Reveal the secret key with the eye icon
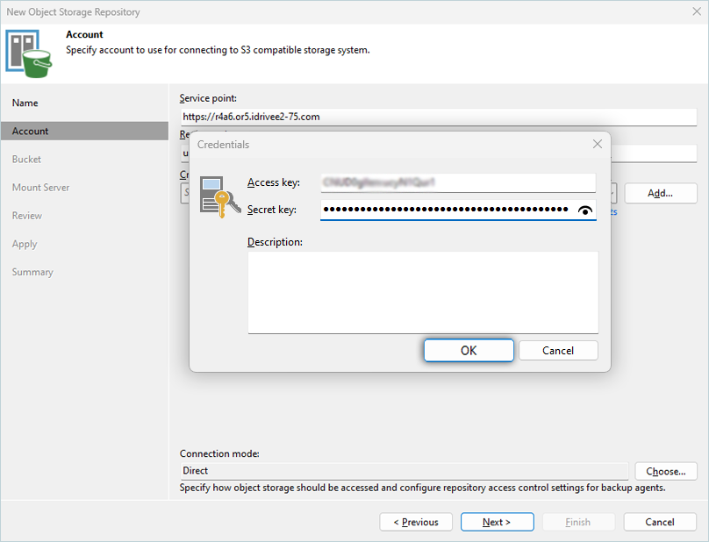The width and height of the screenshot is (709, 542). pyautogui.click(x=585, y=210)
